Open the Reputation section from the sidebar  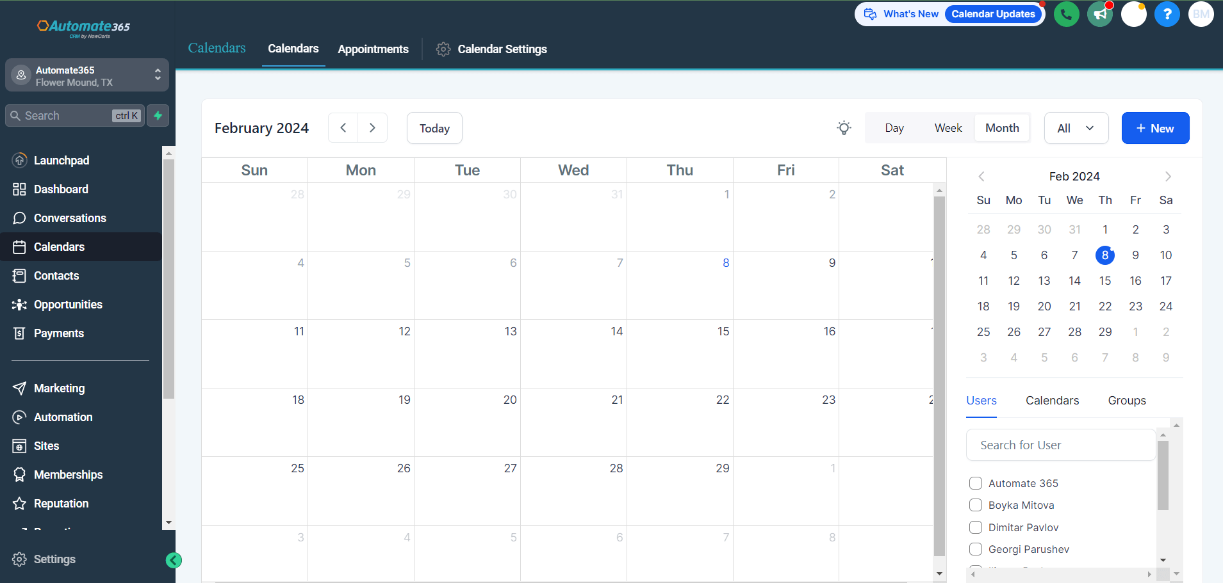(x=60, y=503)
